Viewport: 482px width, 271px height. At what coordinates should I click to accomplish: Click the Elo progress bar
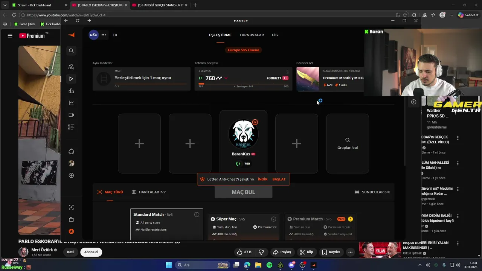tap(243, 84)
